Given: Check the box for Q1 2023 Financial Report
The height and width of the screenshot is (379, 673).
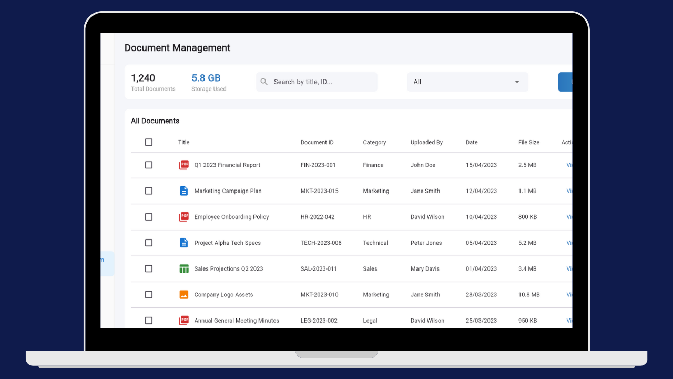Looking at the screenshot, I should pos(149,165).
